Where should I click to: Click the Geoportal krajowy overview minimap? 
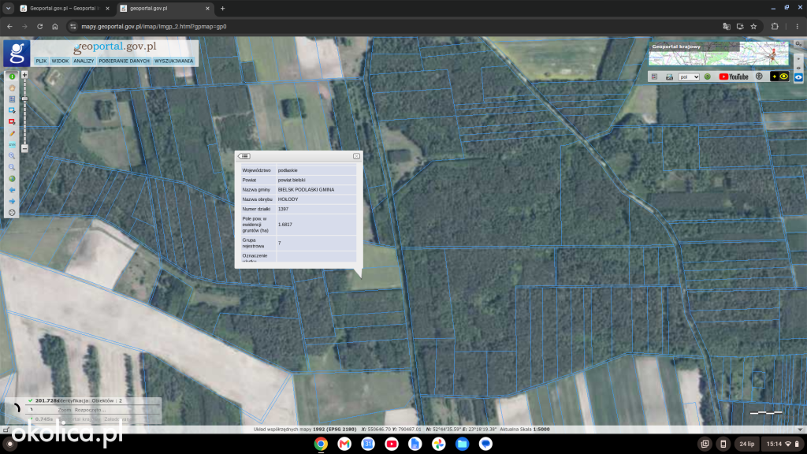718,53
